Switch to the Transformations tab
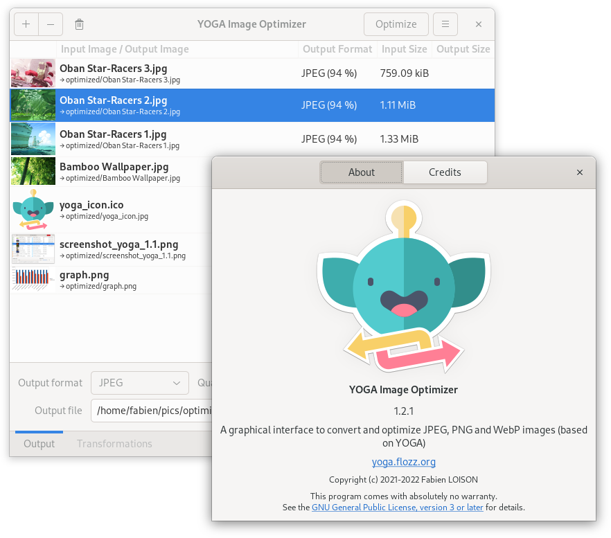611x538 pixels. pyautogui.click(x=114, y=444)
